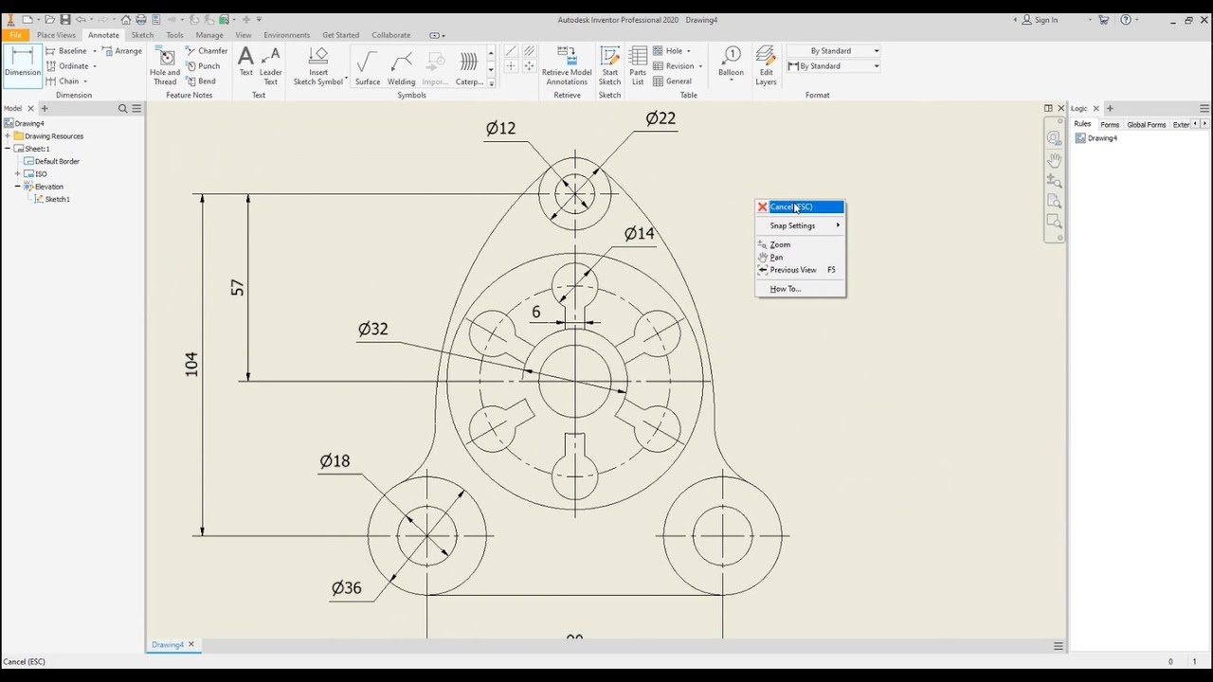Click Retrieve Model Annotations

click(x=567, y=66)
